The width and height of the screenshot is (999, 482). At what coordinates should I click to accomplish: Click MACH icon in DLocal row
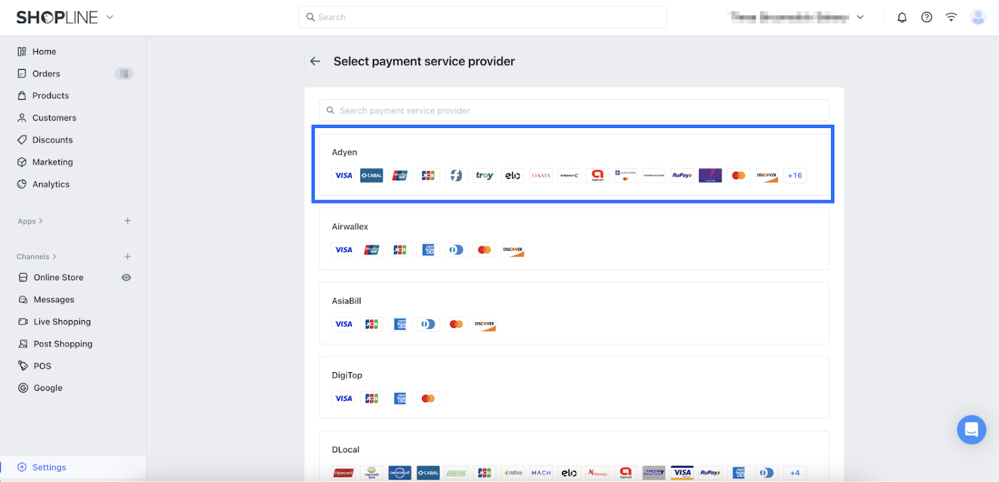coord(541,473)
